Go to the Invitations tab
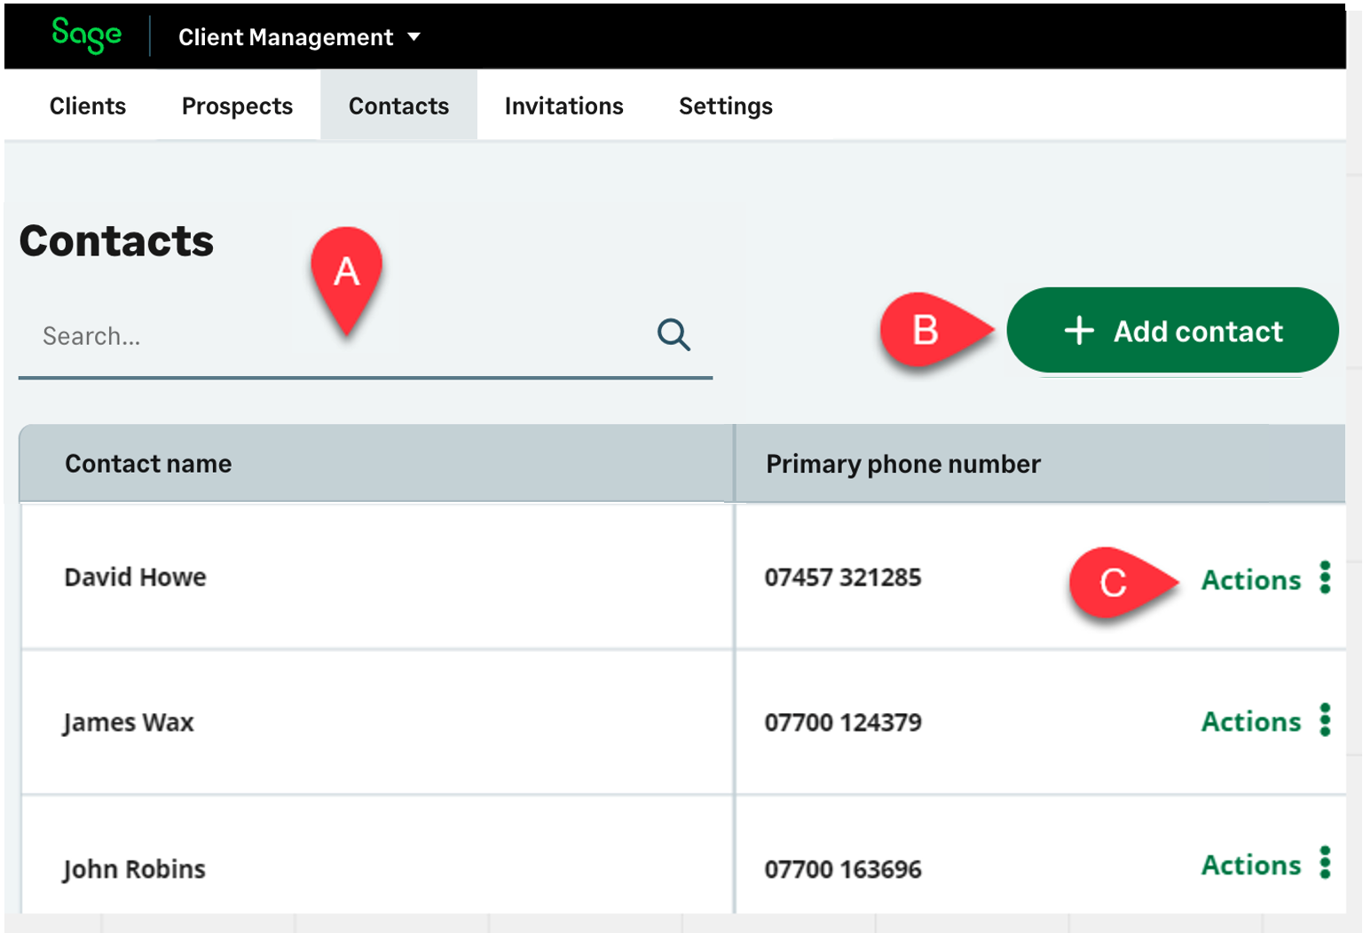Image resolution: width=1363 pixels, height=933 pixels. click(563, 106)
